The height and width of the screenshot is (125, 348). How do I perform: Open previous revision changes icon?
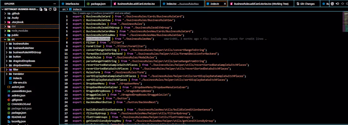click(x=338, y=4)
